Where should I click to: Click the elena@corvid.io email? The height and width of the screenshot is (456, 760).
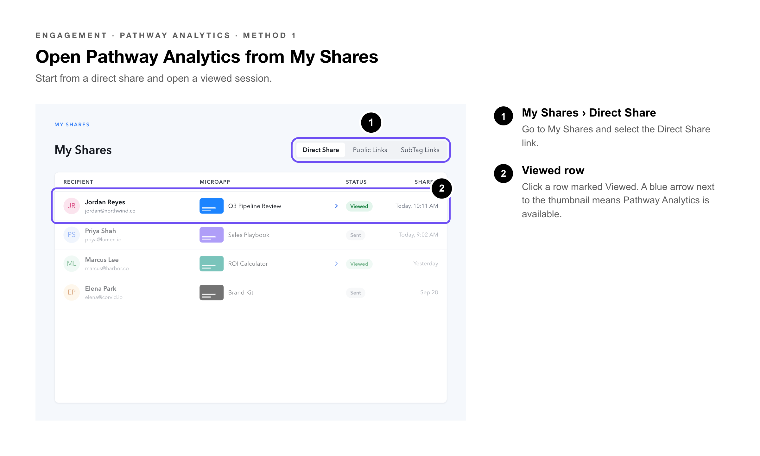click(x=104, y=297)
